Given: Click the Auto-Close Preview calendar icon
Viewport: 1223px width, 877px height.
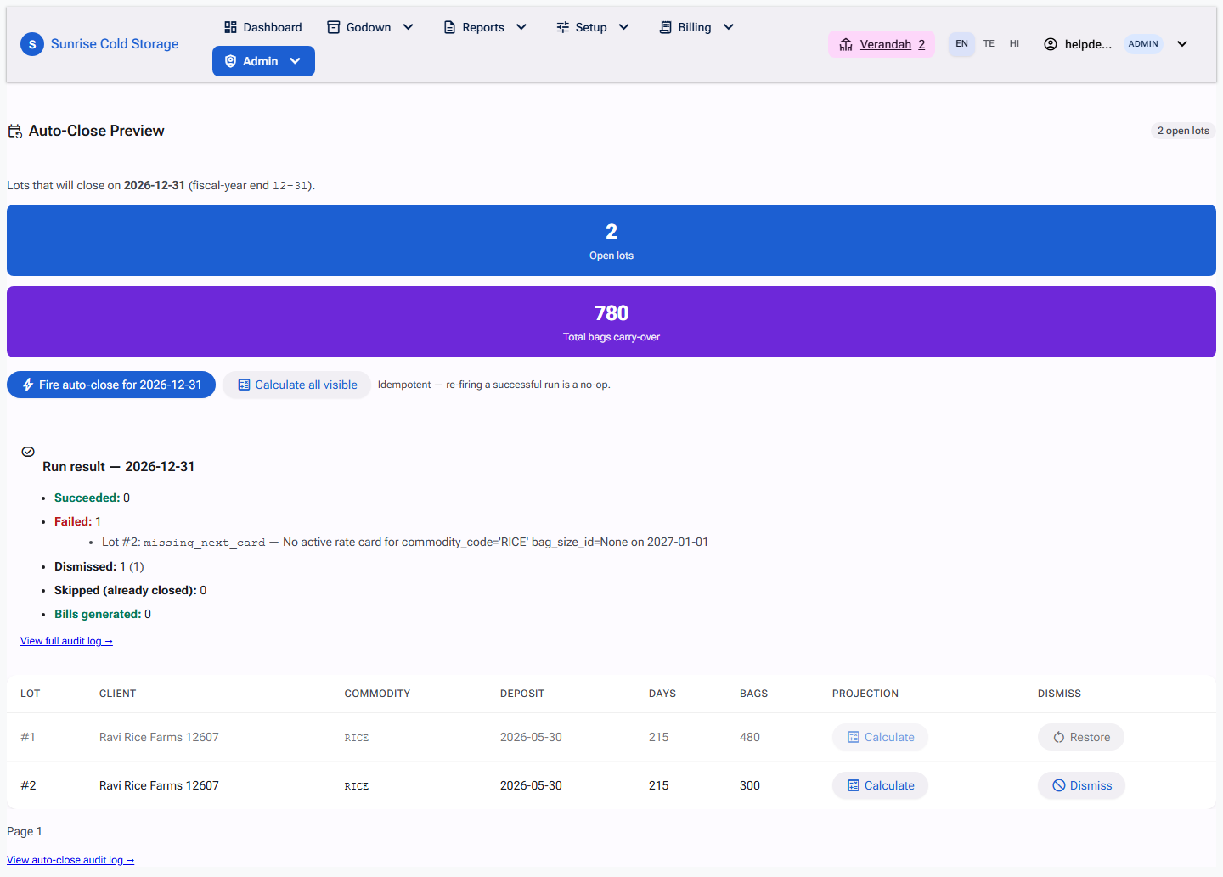Looking at the screenshot, I should point(15,131).
